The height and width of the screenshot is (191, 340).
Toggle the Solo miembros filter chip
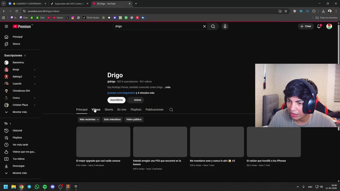pyautogui.click(x=112, y=119)
